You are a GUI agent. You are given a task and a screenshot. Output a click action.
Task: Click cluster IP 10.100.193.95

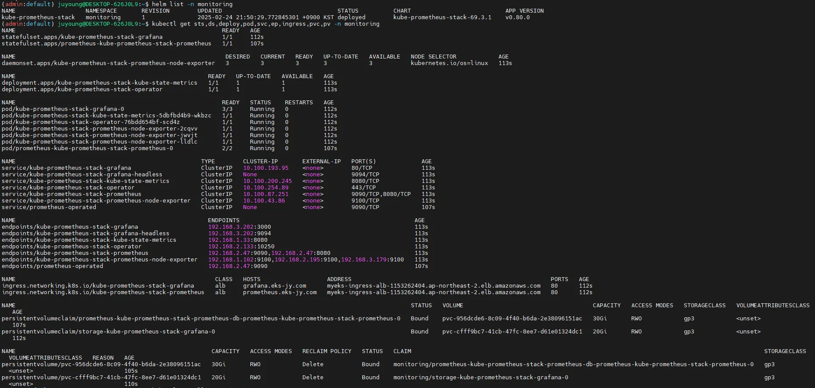click(x=266, y=168)
